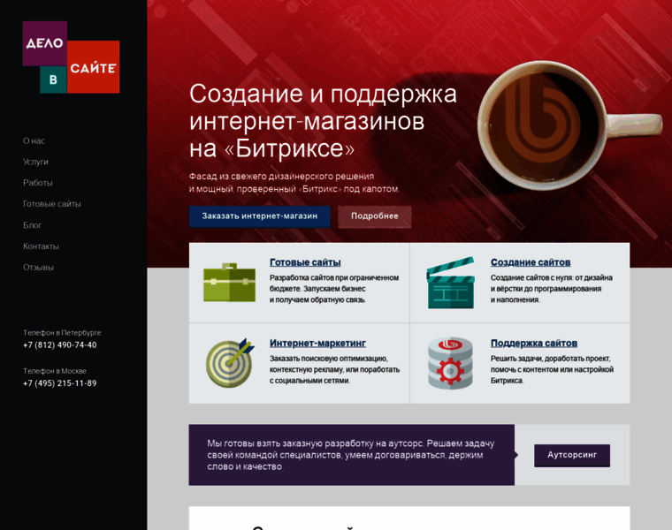
Task: Follow the Интернет-маркетинг link
Action: pos(317,343)
